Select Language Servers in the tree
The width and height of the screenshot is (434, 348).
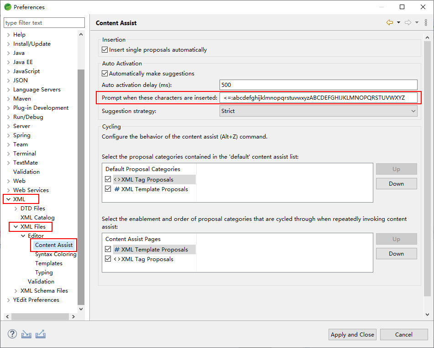[37, 89]
